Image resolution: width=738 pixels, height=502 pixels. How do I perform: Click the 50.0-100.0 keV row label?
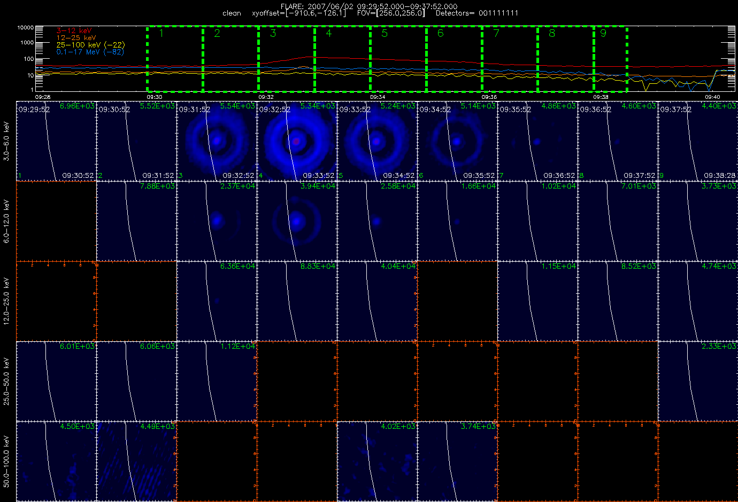pos(6,461)
